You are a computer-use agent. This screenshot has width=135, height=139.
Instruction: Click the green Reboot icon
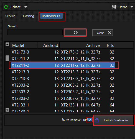(6, 7)
